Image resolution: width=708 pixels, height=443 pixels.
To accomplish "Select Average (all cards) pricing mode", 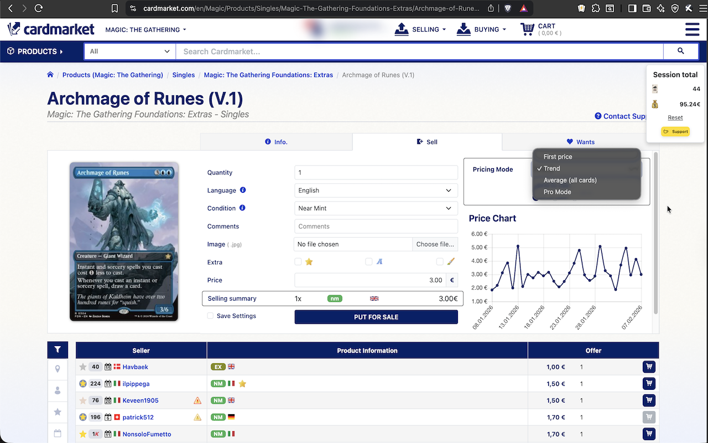I will [x=570, y=180].
